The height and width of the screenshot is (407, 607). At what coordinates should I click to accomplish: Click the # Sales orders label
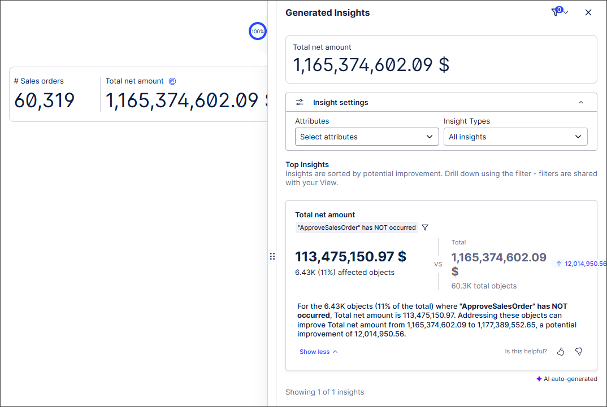pos(38,81)
